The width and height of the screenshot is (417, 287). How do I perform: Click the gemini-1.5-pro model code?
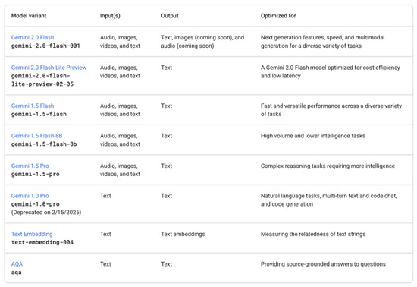pos(36,174)
